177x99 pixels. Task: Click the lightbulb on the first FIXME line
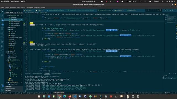tap(24, 23)
